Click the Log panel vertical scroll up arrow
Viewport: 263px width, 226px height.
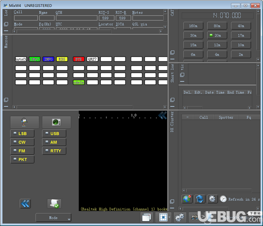coord(165,11)
